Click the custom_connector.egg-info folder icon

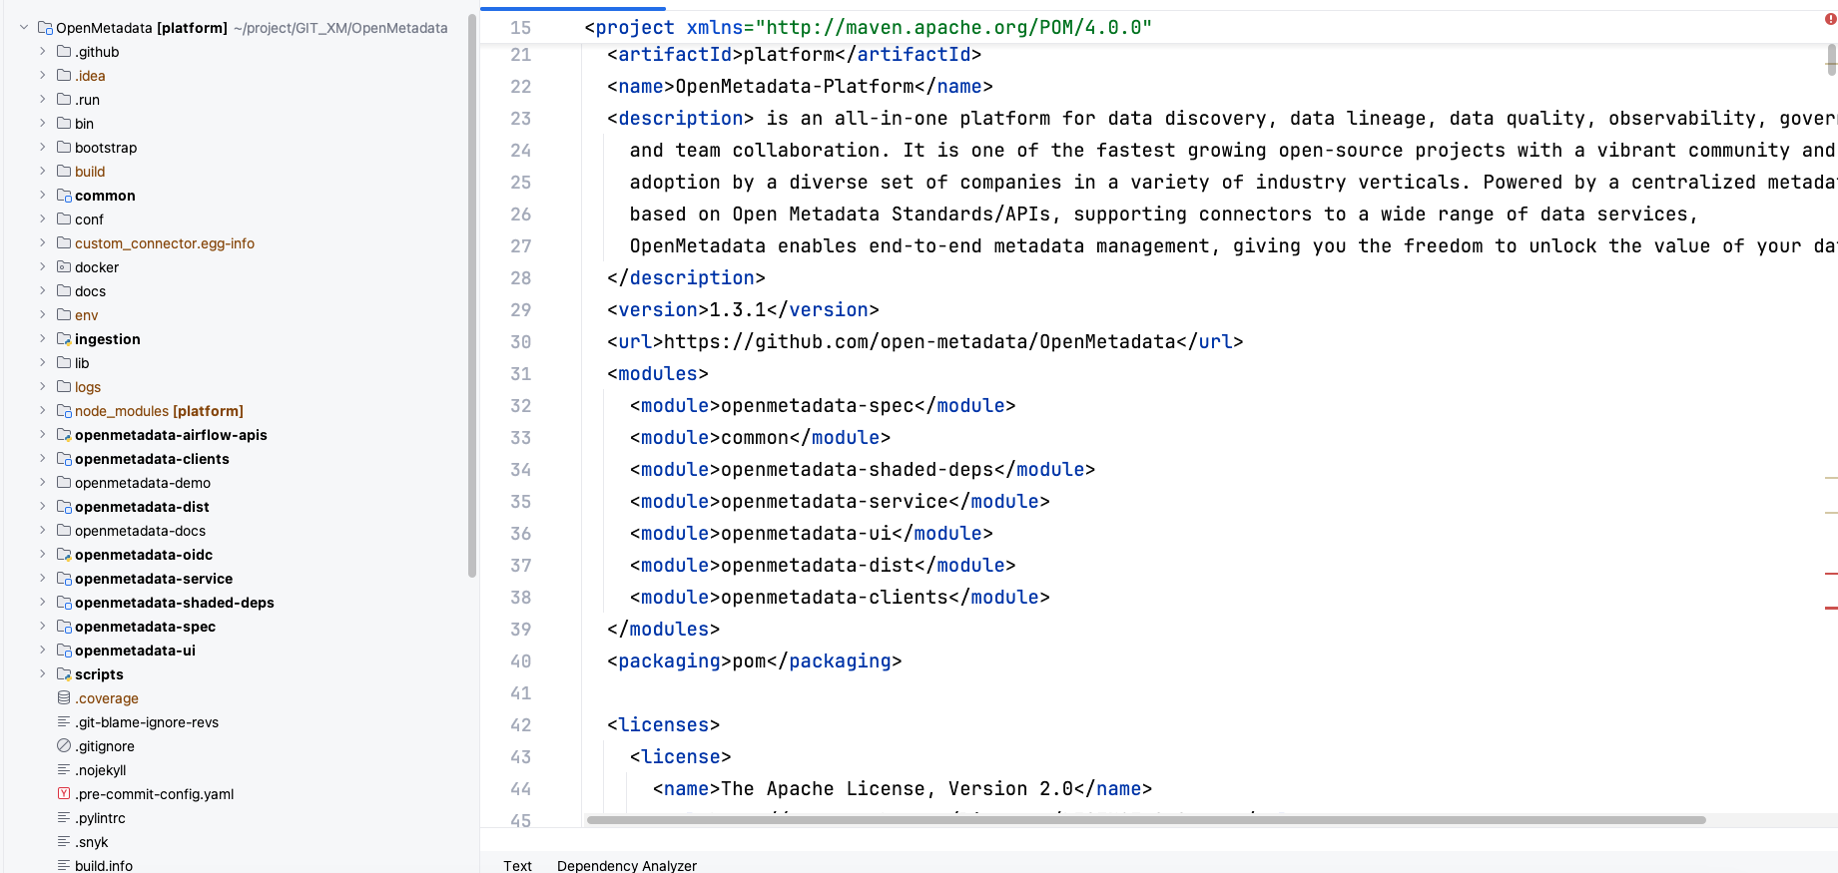pos(64,243)
